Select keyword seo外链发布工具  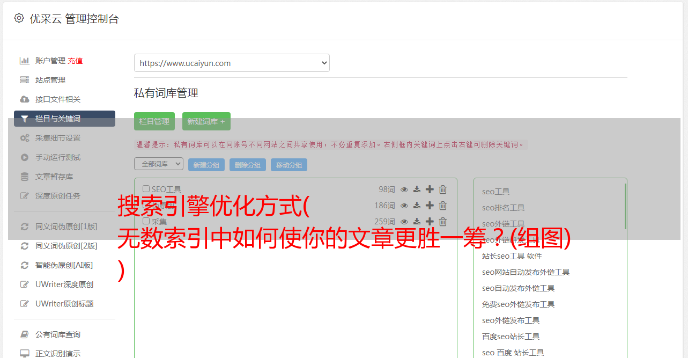(x=511, y=320)
